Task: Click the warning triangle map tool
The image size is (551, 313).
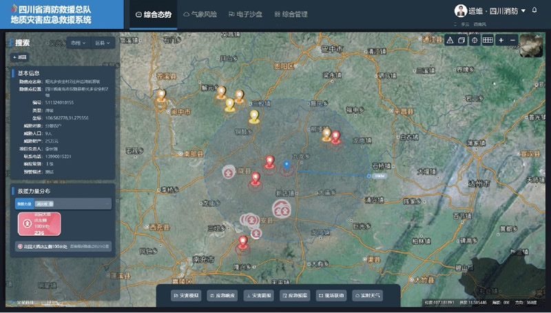Action: pyautogui.click(x=450, y=40)
